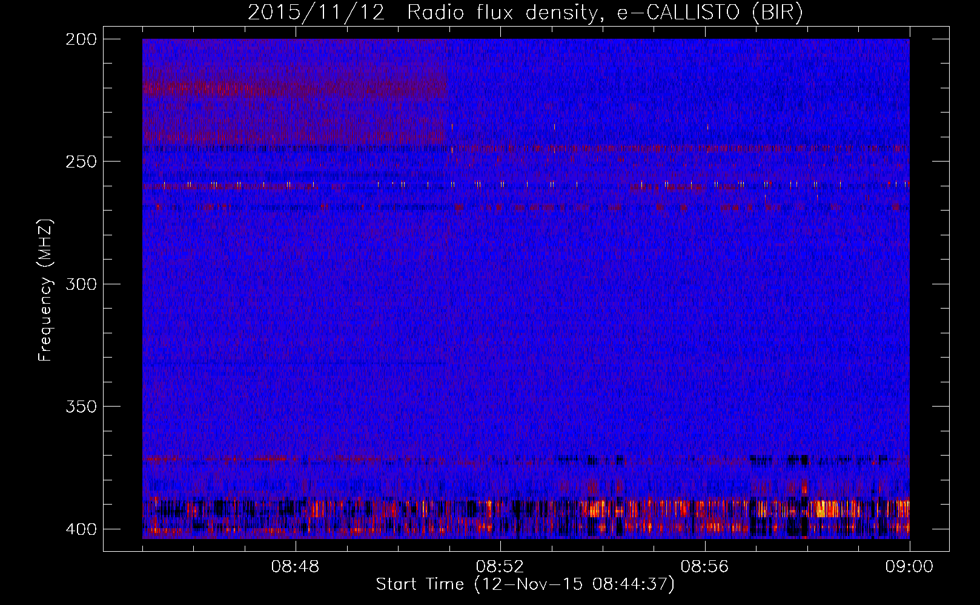Click the 08:48 time tick label
980x605 pixels.
296,567
